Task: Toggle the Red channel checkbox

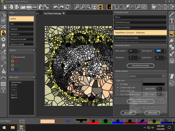Action: click(x=12, y=61)
